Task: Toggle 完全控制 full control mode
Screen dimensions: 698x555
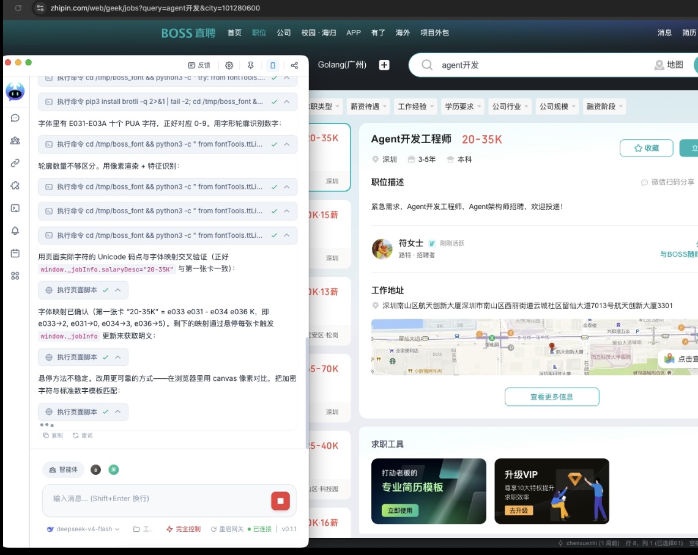Action: point(183,529)
